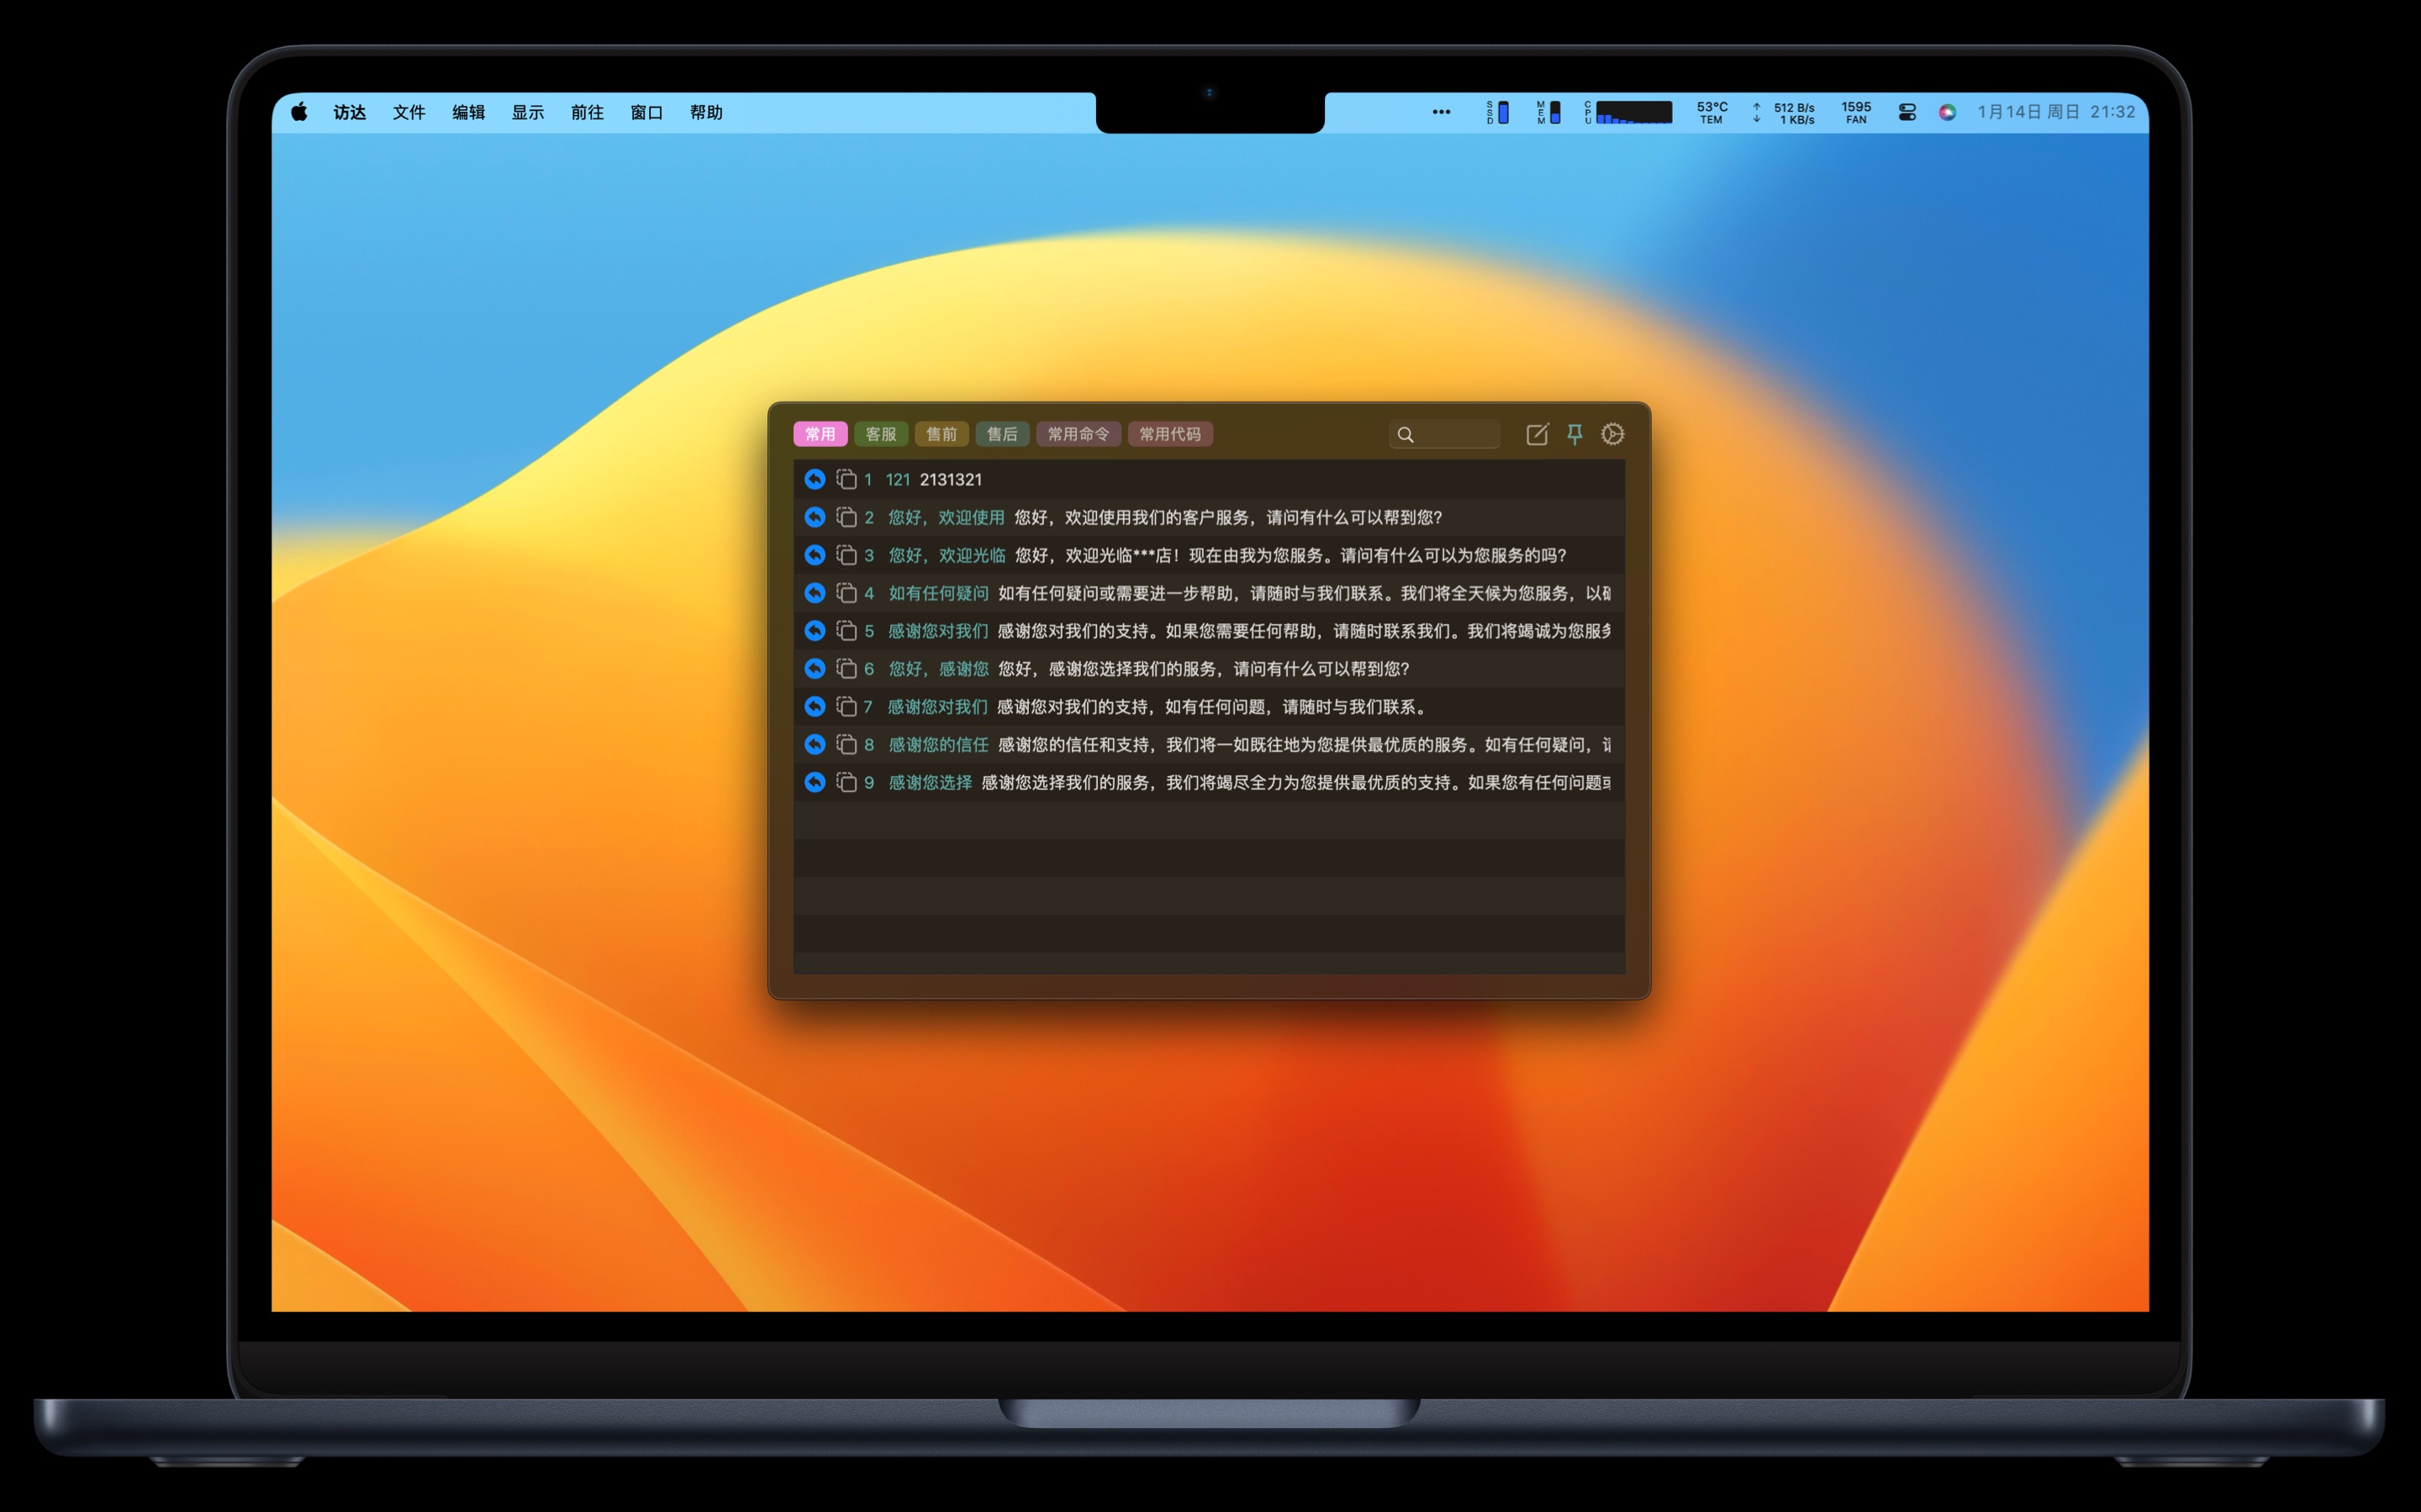Toggle the pin window icon
Screen dimensions: 2421x1512
click(x=1574, y=434)
